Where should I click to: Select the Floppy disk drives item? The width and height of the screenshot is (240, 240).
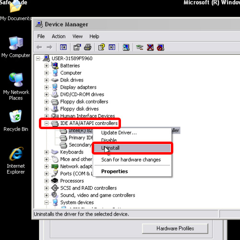click(79, 109)
